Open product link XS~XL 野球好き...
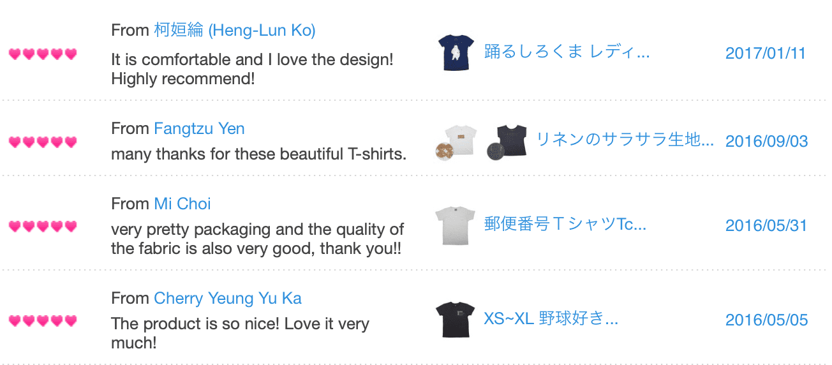 (x=551, y=318)
